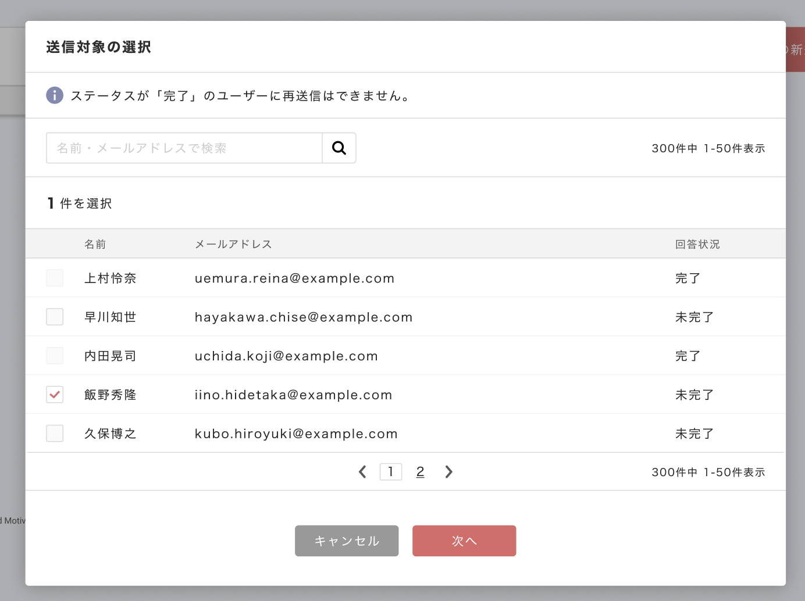805x601 pixels.
Task: Click the キャンセル button
Action: [x=347, y=541]
